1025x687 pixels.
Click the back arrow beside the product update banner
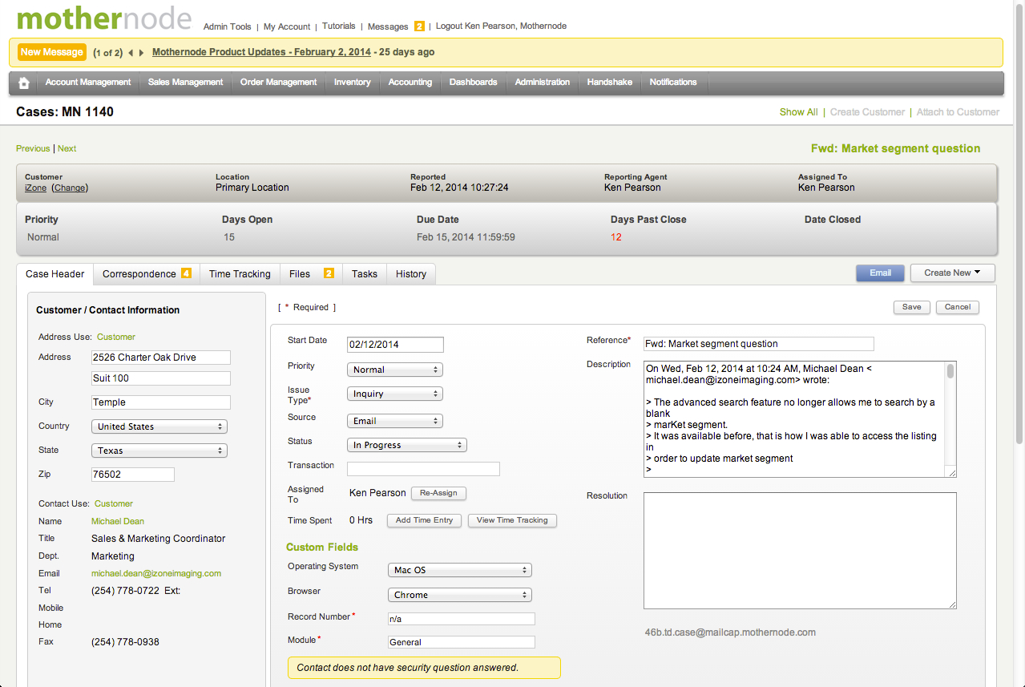pos(129,51)
